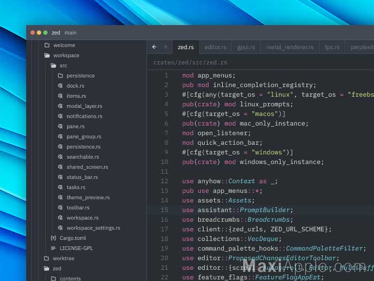Click the "macos" string on line 5
The width and height of the screenshot is (374, 281).
pyautogui.click(x=265, y=114)
